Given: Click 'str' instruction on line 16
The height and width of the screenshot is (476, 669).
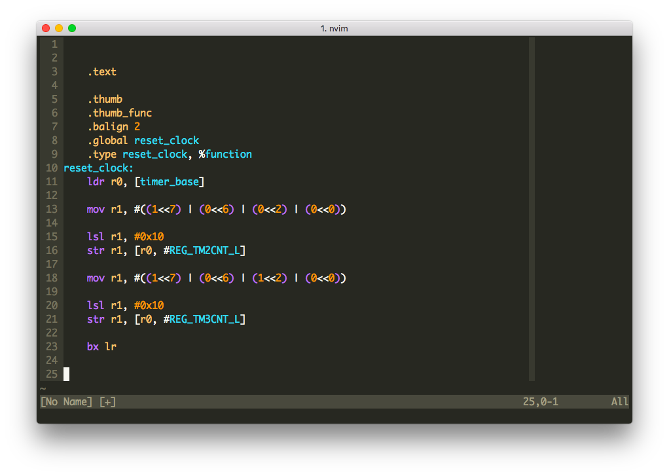Looking at the screenshot, I should (x=96, y=251).
